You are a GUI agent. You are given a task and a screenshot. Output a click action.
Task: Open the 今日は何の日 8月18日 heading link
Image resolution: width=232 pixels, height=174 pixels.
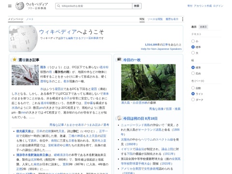(140, 118)
